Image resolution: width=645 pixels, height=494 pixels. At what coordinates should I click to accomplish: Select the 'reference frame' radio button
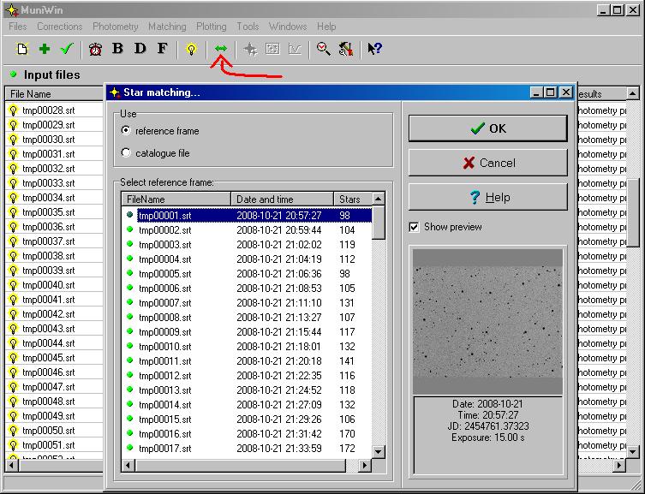(127, 131)
